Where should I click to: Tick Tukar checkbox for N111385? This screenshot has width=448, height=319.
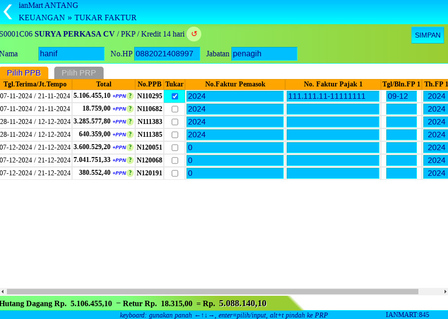175,135
